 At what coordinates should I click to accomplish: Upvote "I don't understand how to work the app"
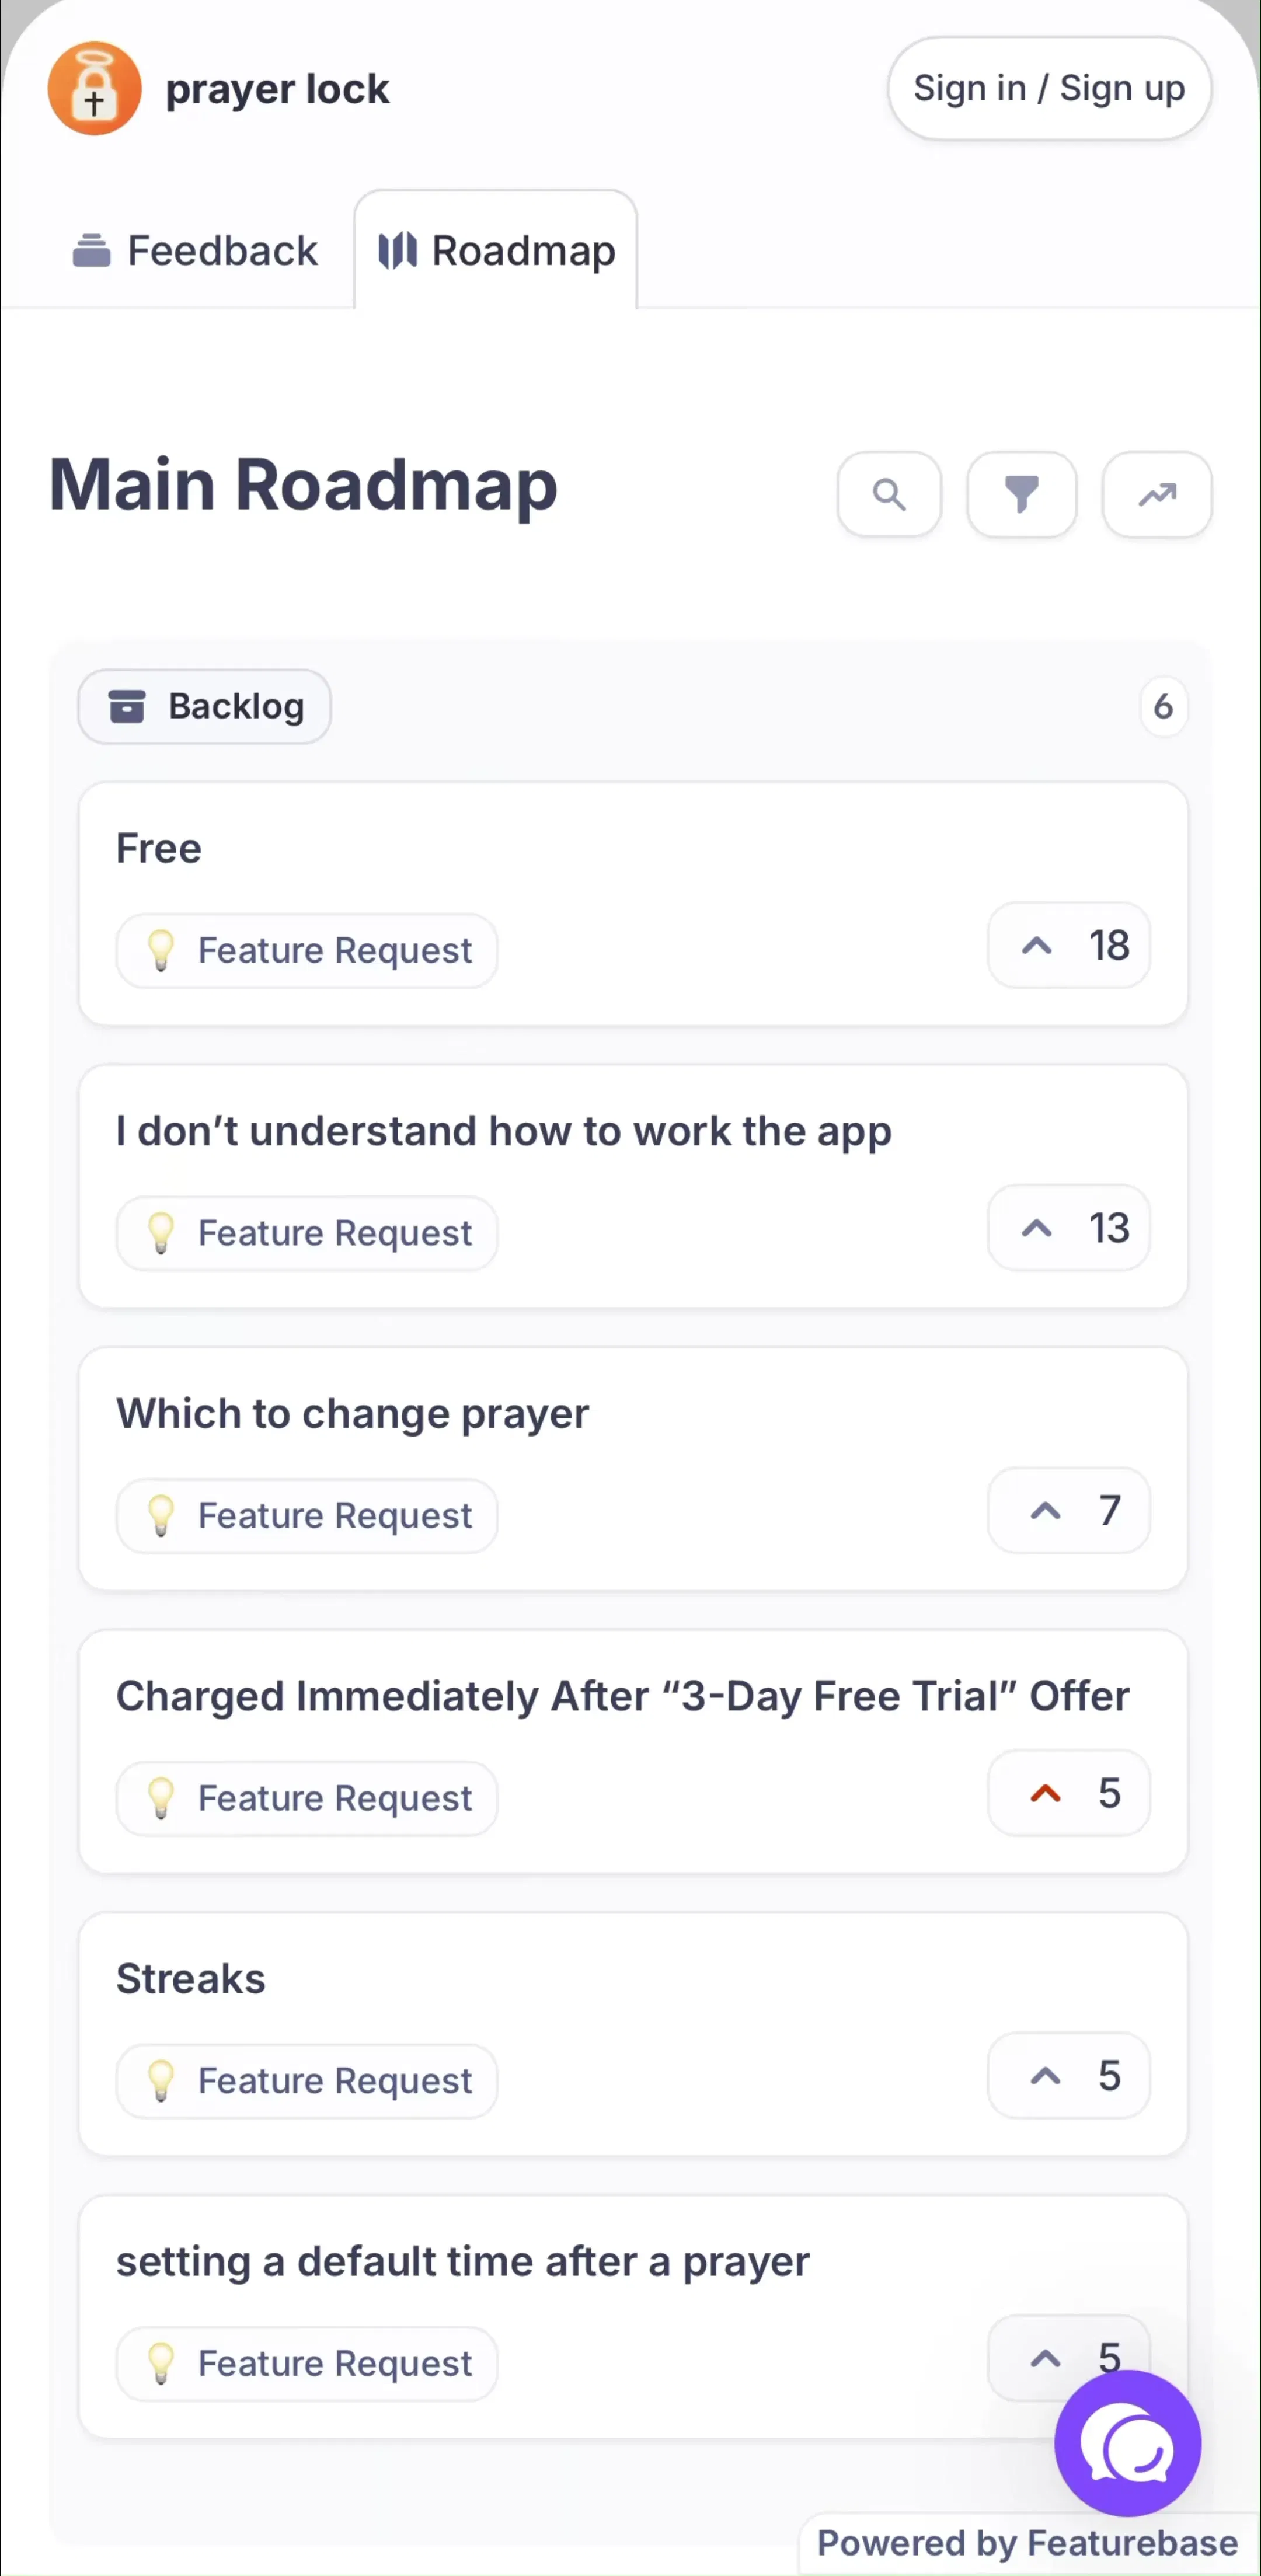(1068, 1228)
